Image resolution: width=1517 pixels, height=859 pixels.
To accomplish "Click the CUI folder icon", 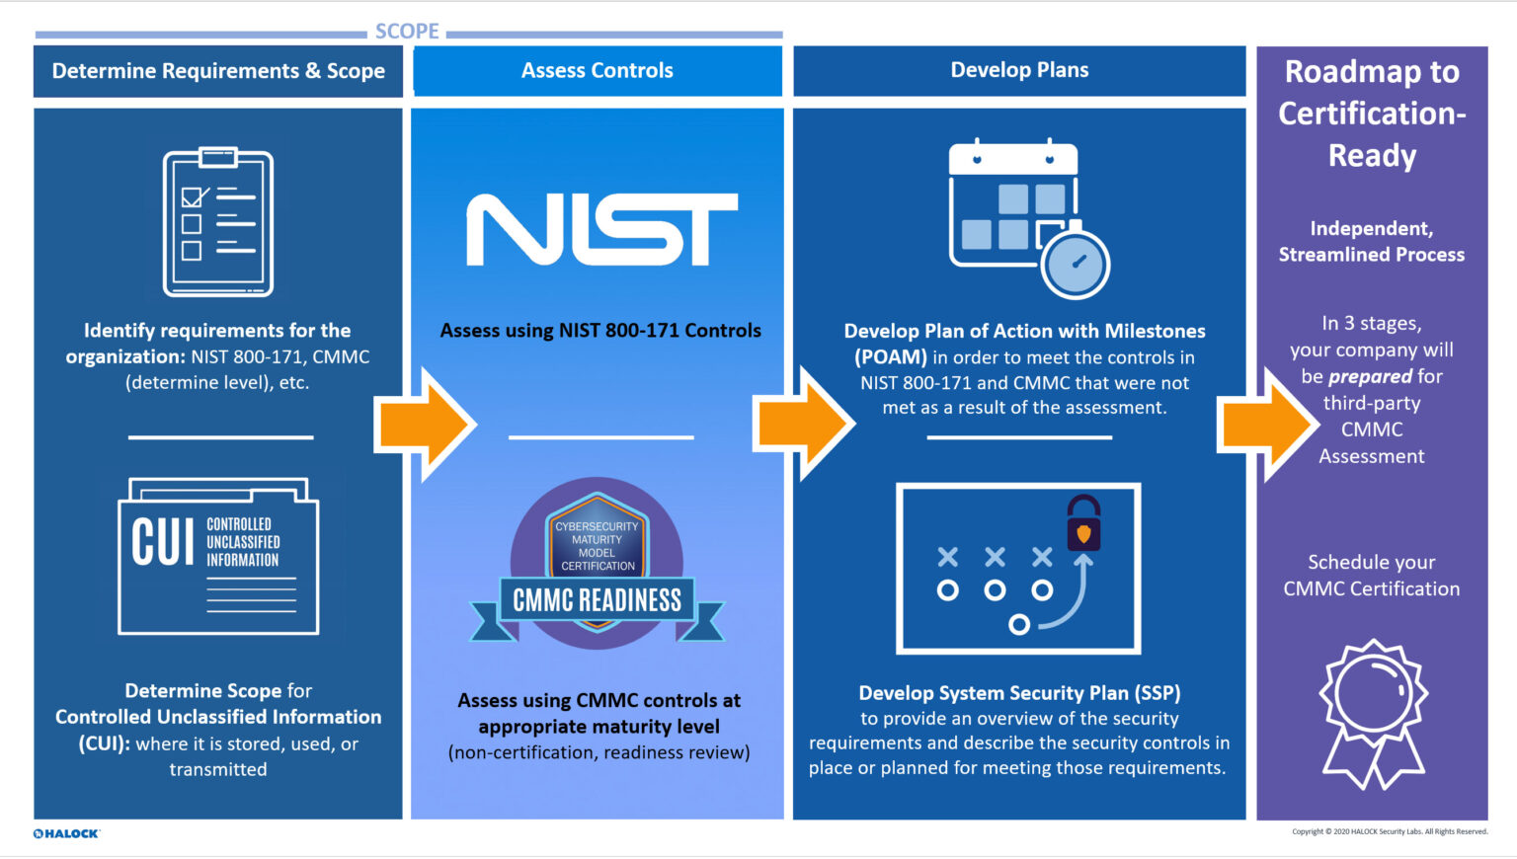I will [x=218, y=556].
